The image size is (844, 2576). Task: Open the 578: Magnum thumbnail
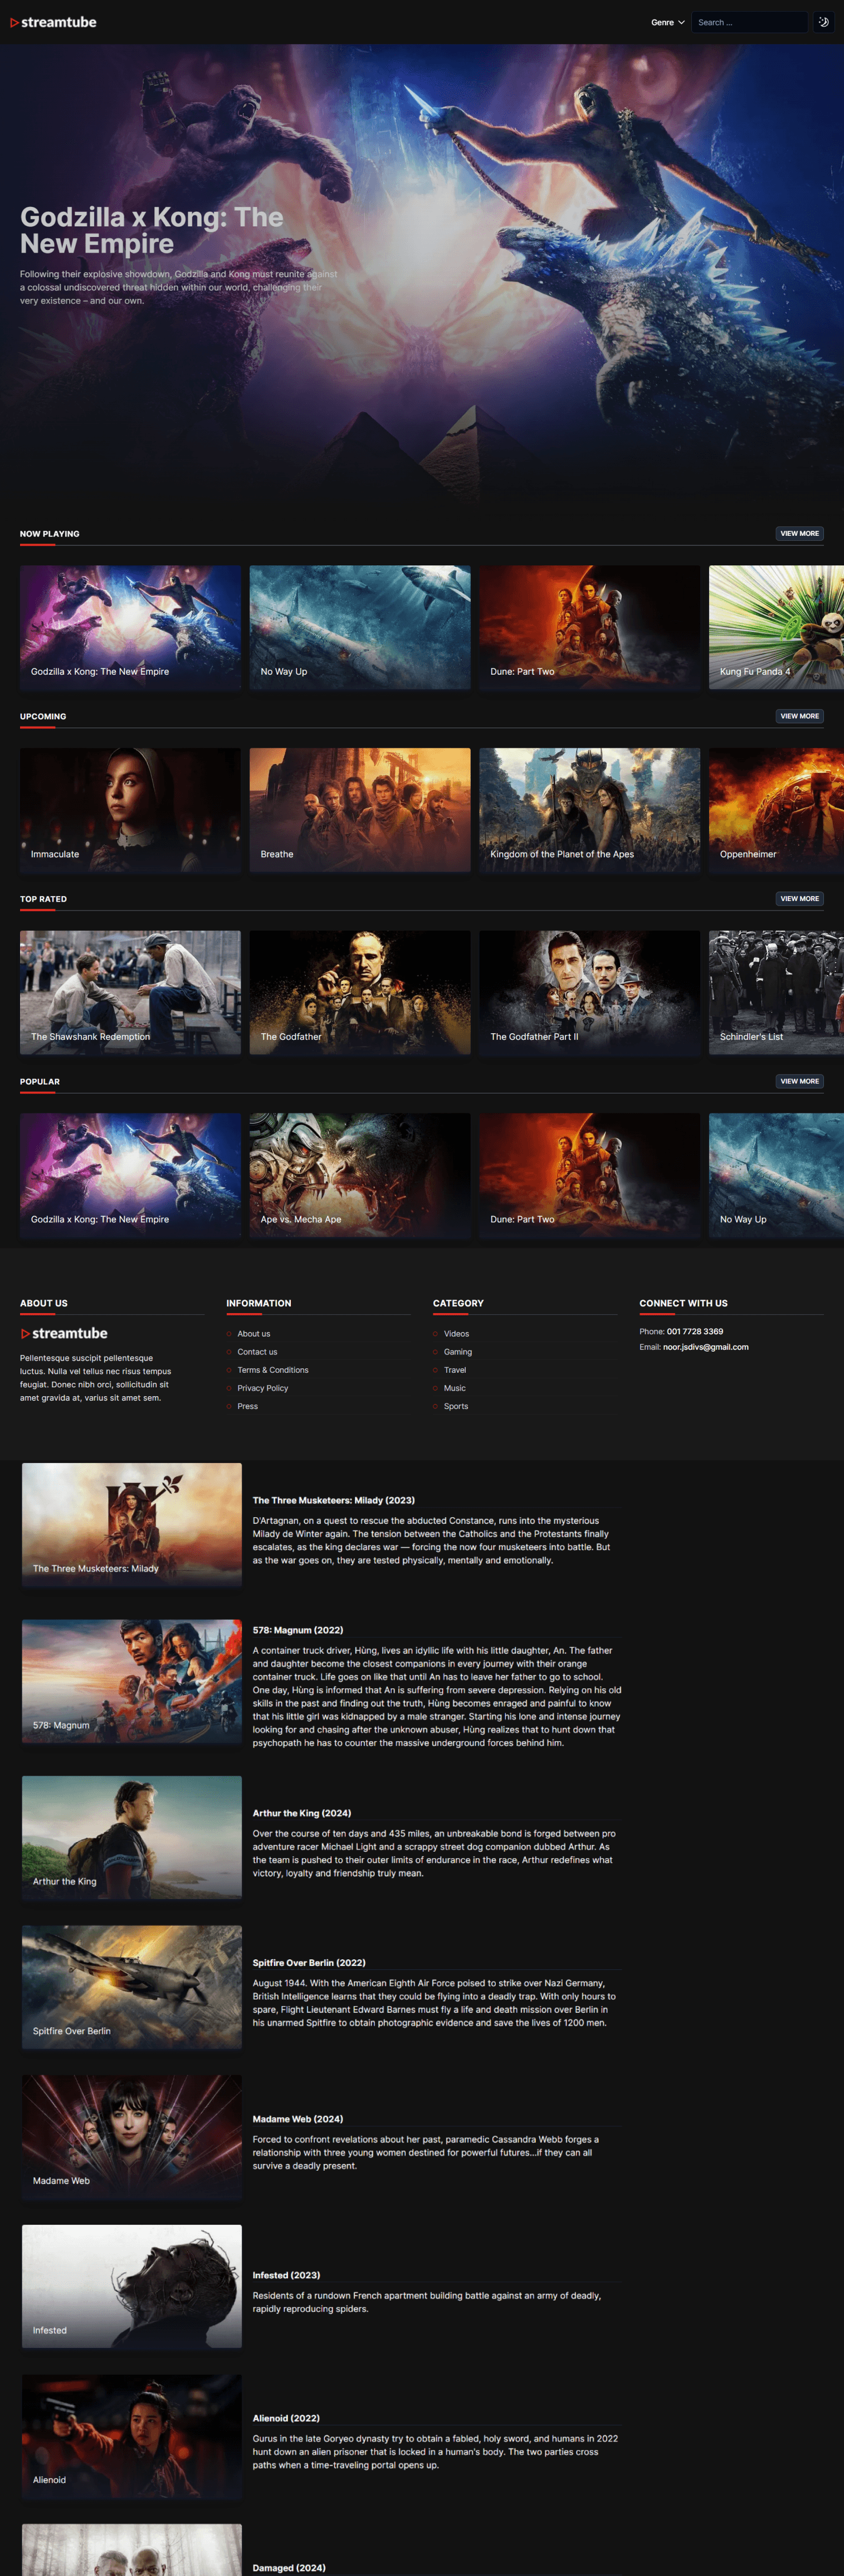pos(132,1681)
